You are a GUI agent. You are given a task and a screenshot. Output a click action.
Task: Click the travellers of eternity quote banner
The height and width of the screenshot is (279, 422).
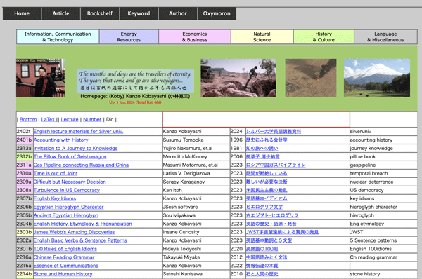[135, 81]
